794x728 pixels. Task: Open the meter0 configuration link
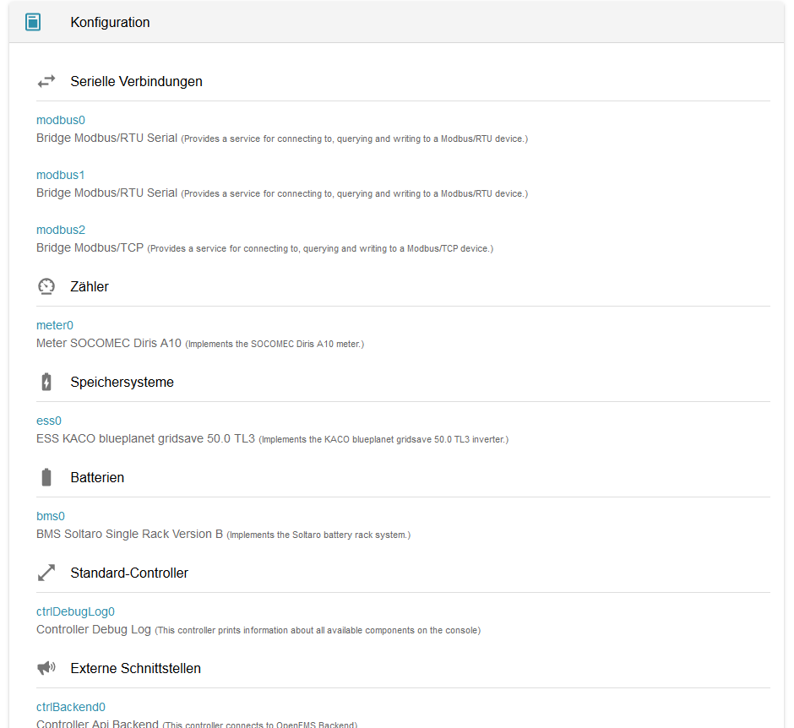coord(55,325)
